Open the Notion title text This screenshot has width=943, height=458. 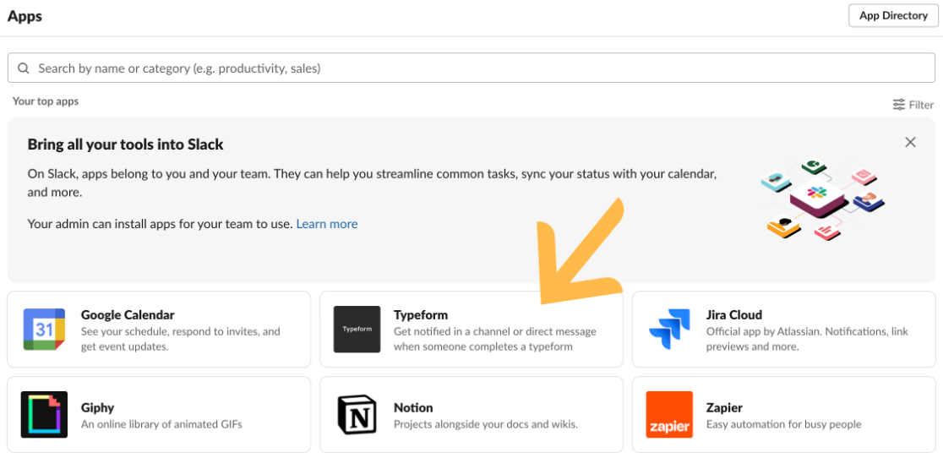point(413,407)
